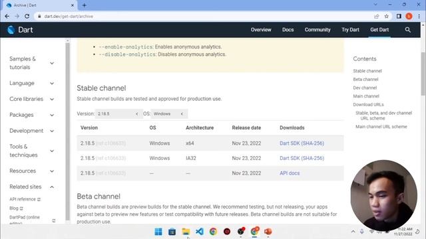The image size is (426, 239).
Task: Expand Tools & techniques section
Action: click(x=52, y=151)
